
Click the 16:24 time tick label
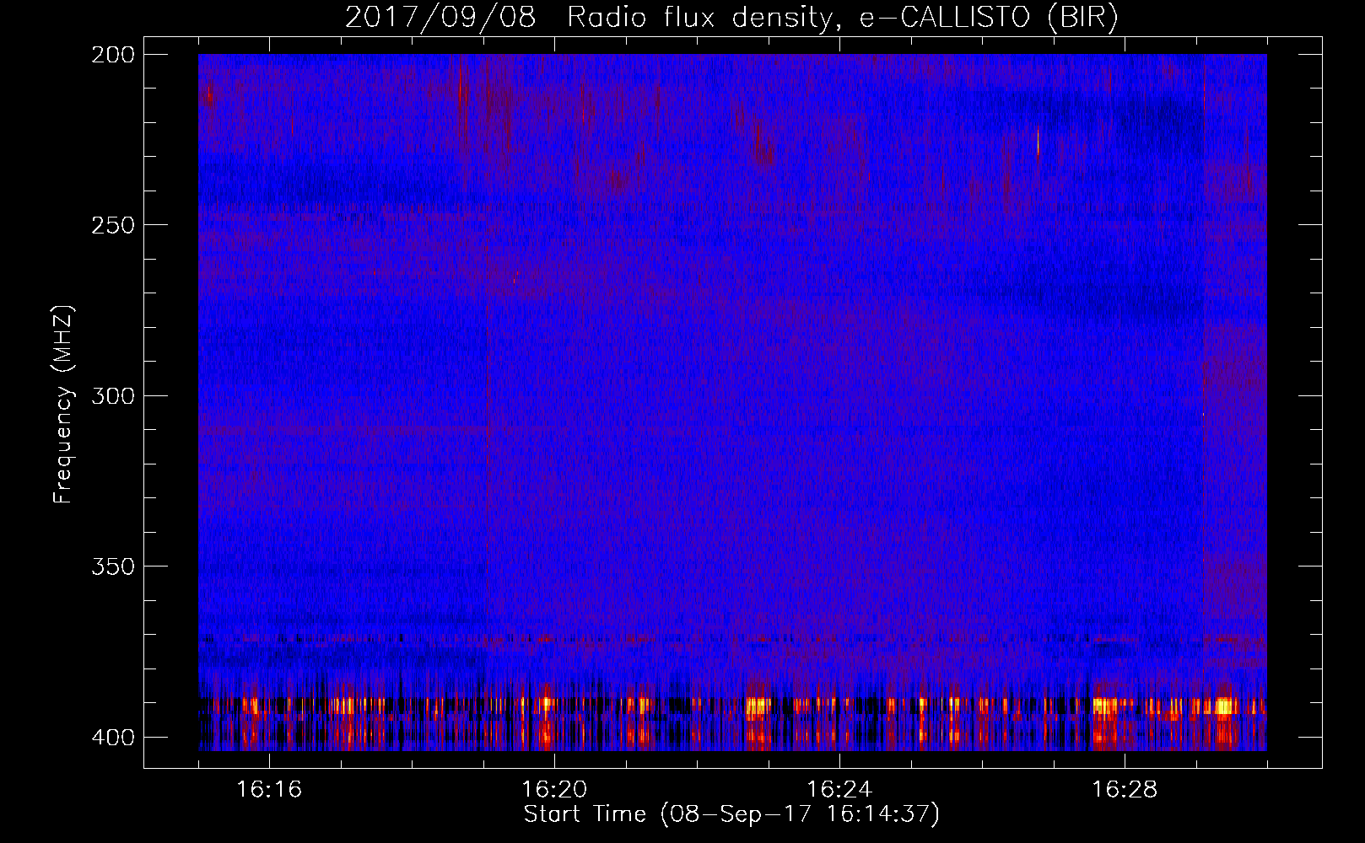[x=839, y=789]
